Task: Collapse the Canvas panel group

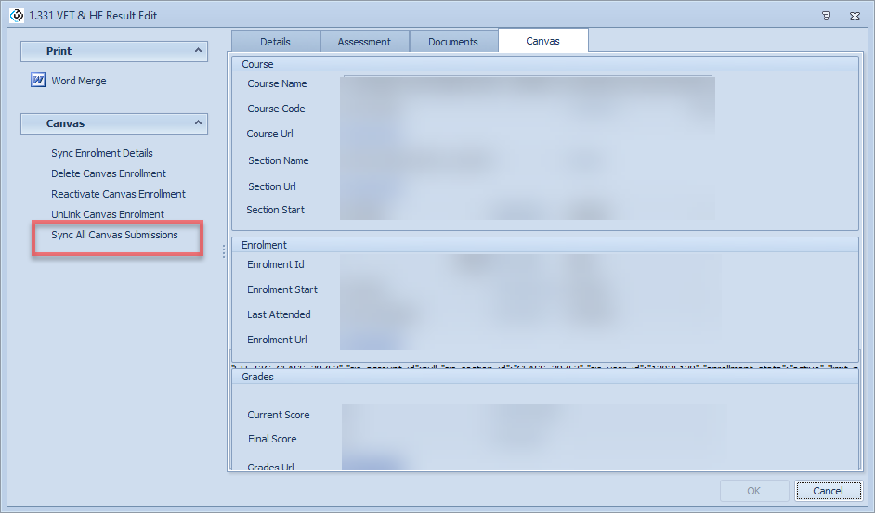Action: [x=198, y=123]
